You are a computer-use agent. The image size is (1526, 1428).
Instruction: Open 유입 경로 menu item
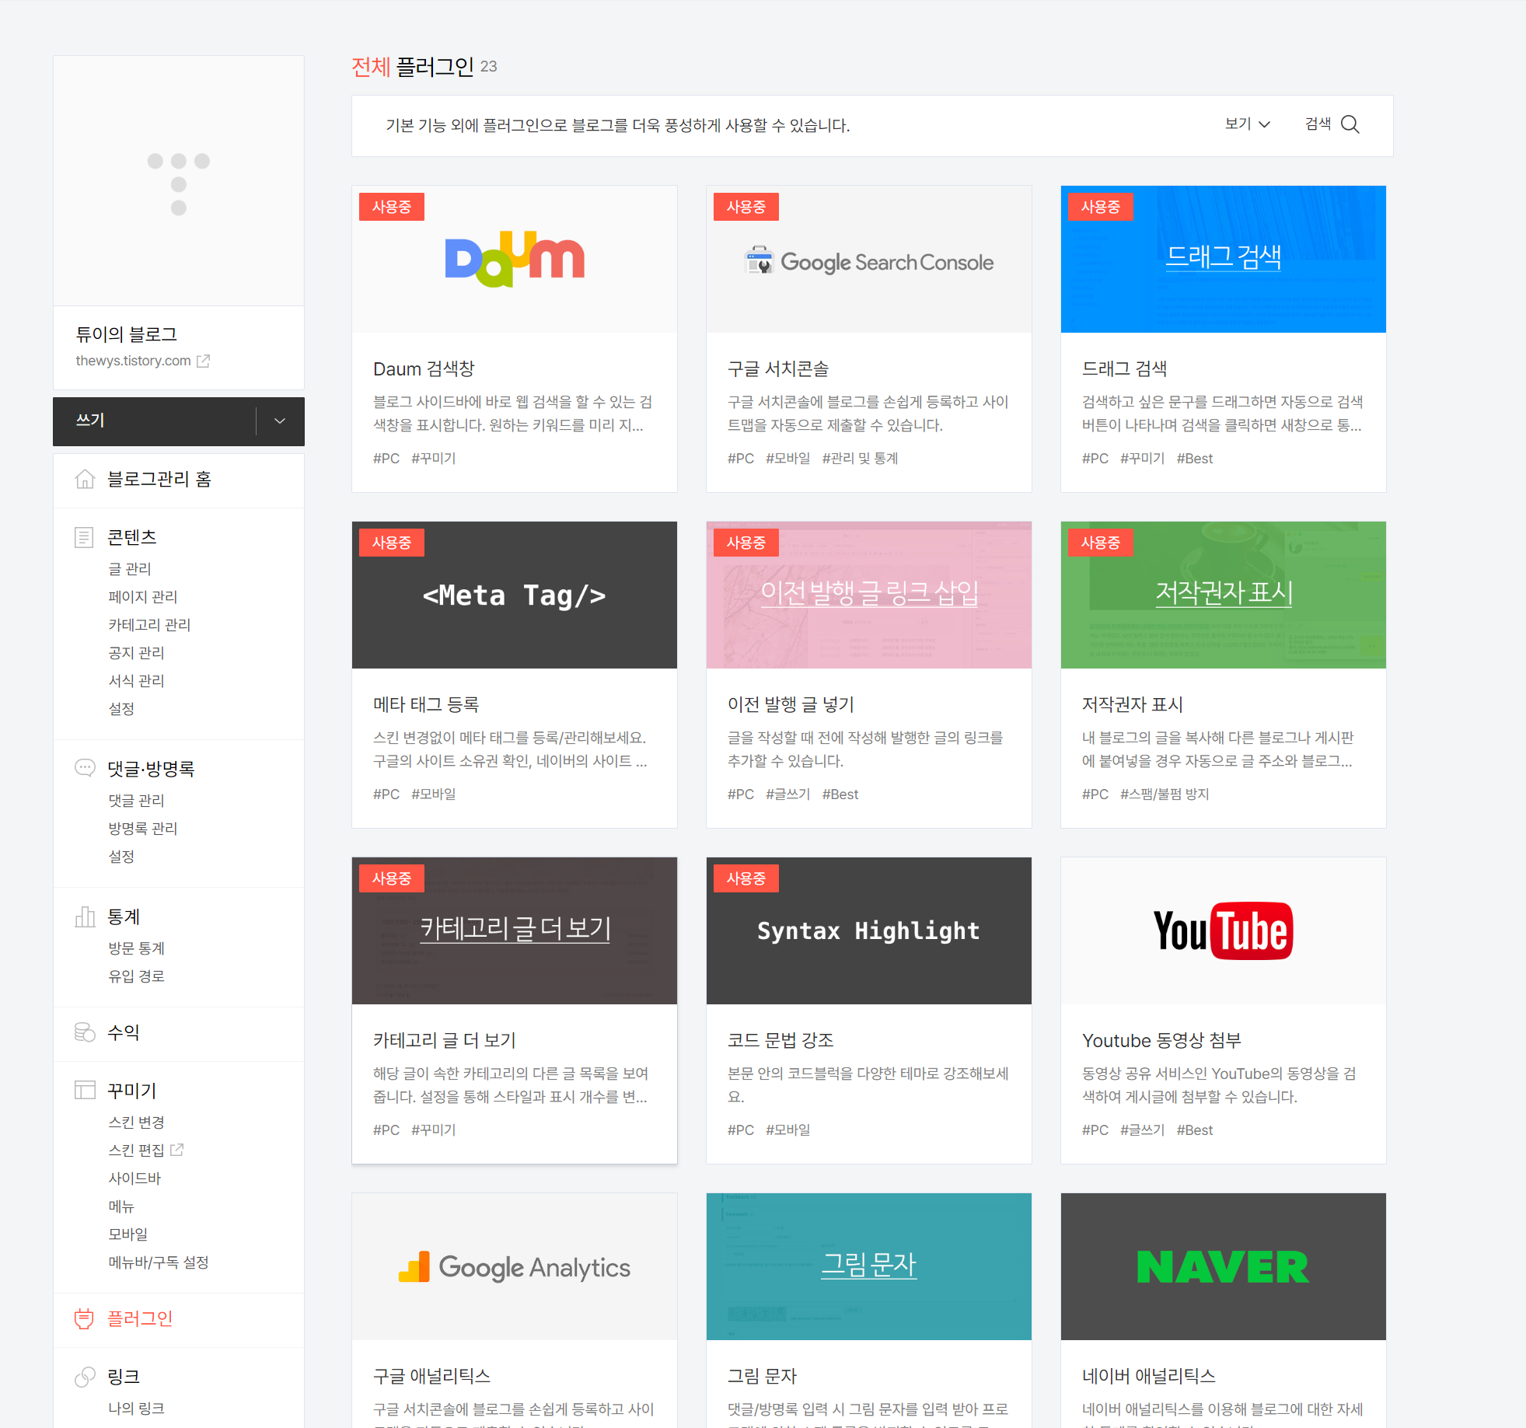[x=136, y=976]
